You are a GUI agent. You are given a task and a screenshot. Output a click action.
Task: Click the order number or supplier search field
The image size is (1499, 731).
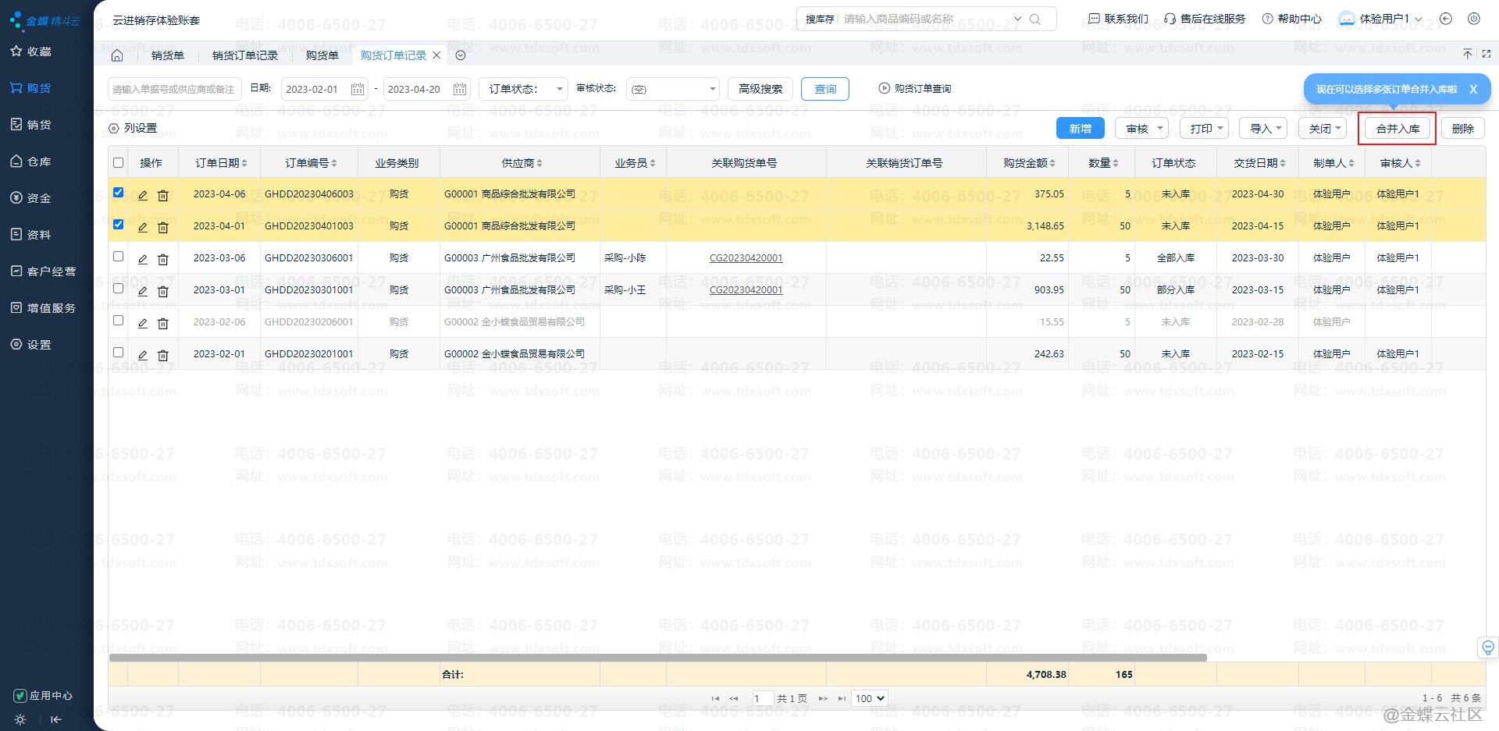pos(174,89)
